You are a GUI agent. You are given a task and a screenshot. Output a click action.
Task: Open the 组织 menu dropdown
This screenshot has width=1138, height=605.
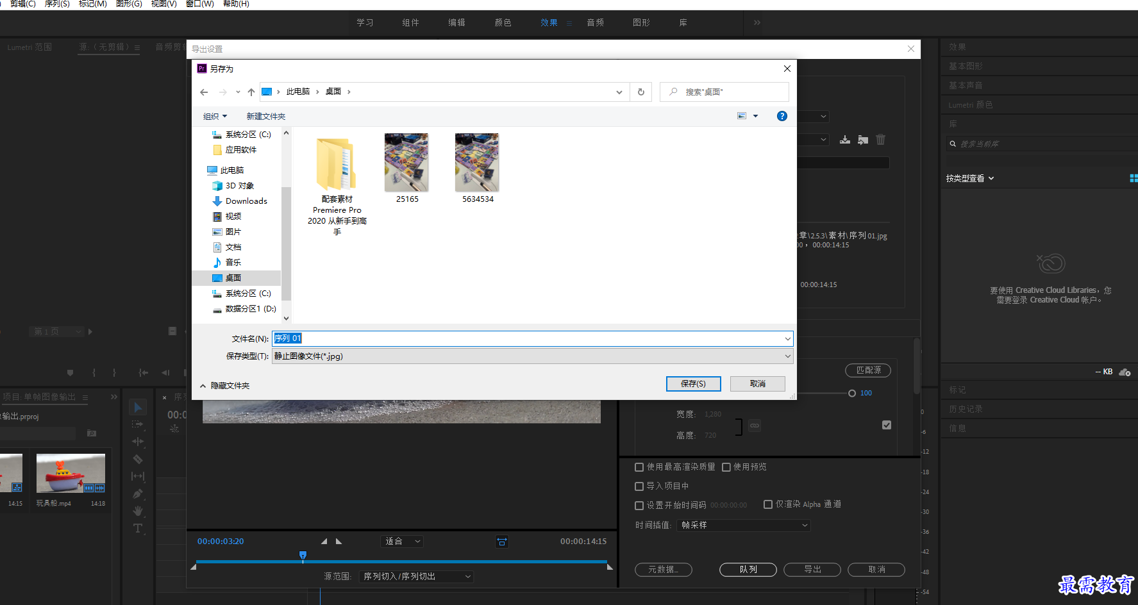click(215, 117)
